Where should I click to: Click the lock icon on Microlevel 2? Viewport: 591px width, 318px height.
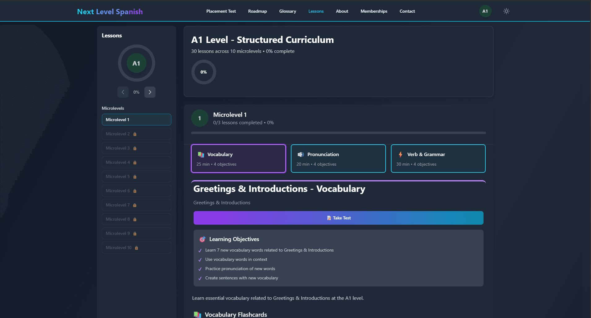point(135,134)
